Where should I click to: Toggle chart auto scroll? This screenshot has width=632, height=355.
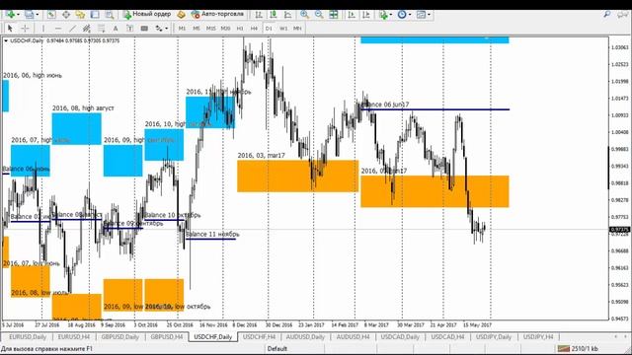[x=352, y=15]
